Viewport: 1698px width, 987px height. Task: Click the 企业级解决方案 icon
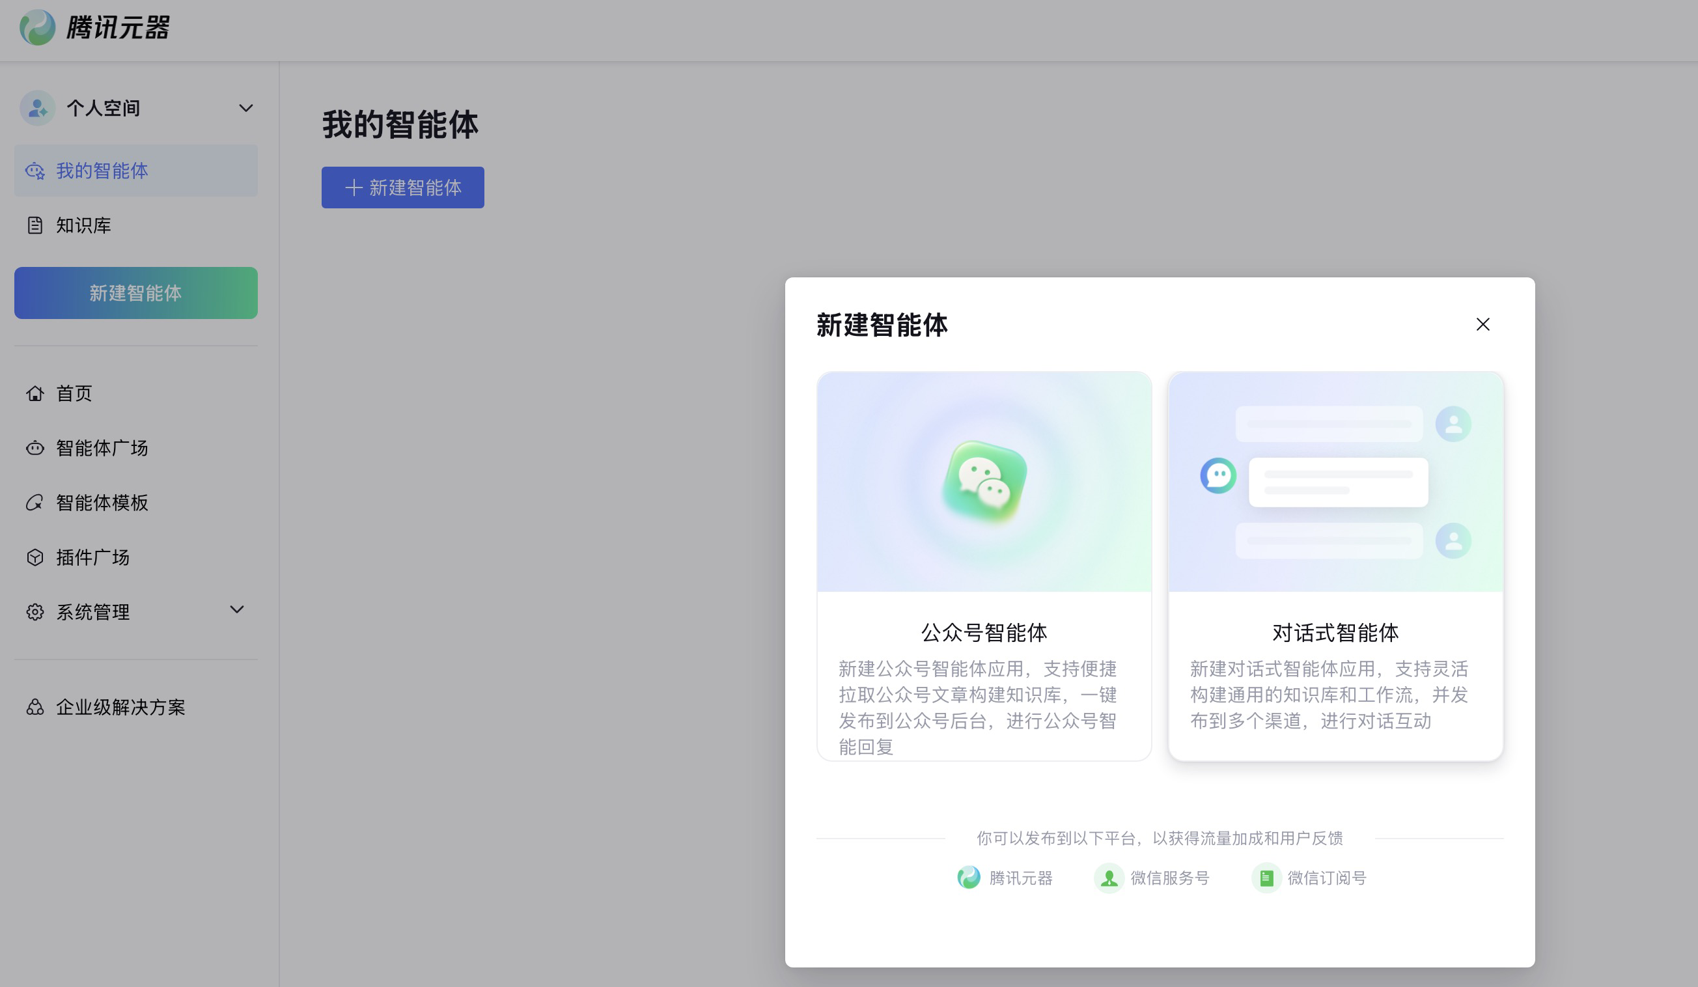pos(35,707)
